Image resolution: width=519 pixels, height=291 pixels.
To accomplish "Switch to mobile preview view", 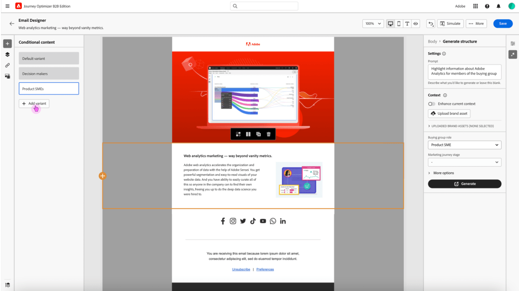I will point(399,23).
